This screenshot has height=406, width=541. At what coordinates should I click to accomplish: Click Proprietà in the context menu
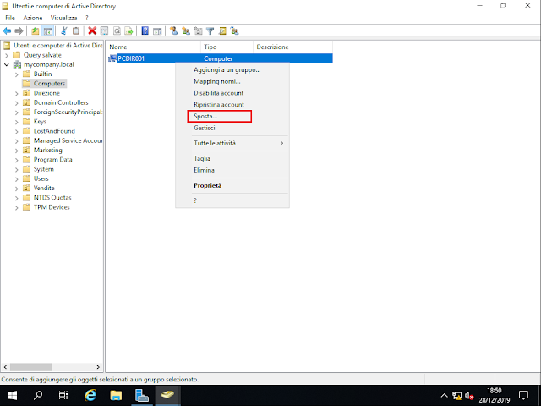tap(232, 185)
